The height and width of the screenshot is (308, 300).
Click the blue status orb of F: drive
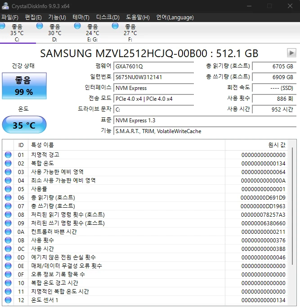115,26
